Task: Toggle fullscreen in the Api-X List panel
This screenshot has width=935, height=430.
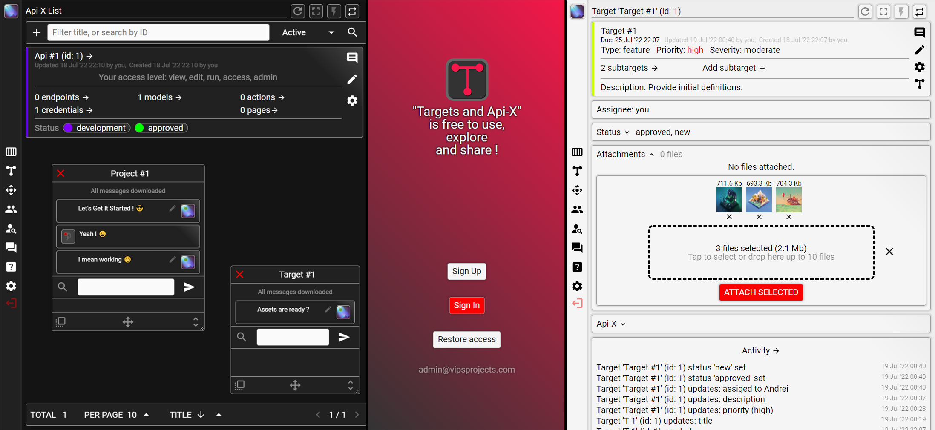Action: 316,11
